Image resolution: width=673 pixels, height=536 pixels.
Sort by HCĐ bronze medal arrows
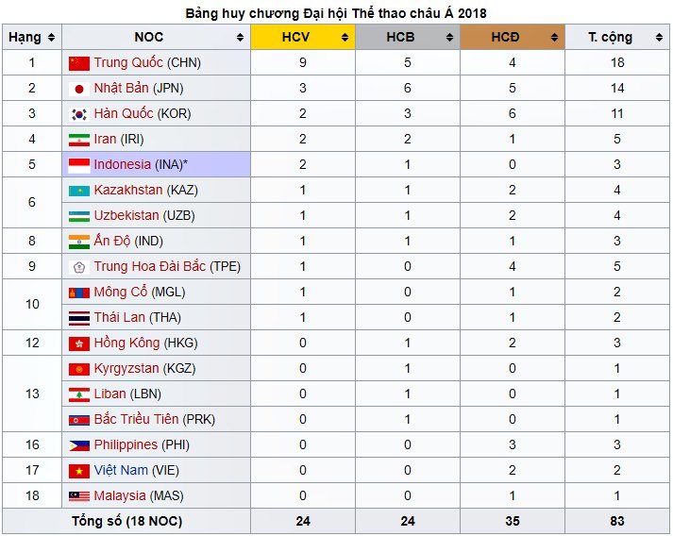point(555,38)
